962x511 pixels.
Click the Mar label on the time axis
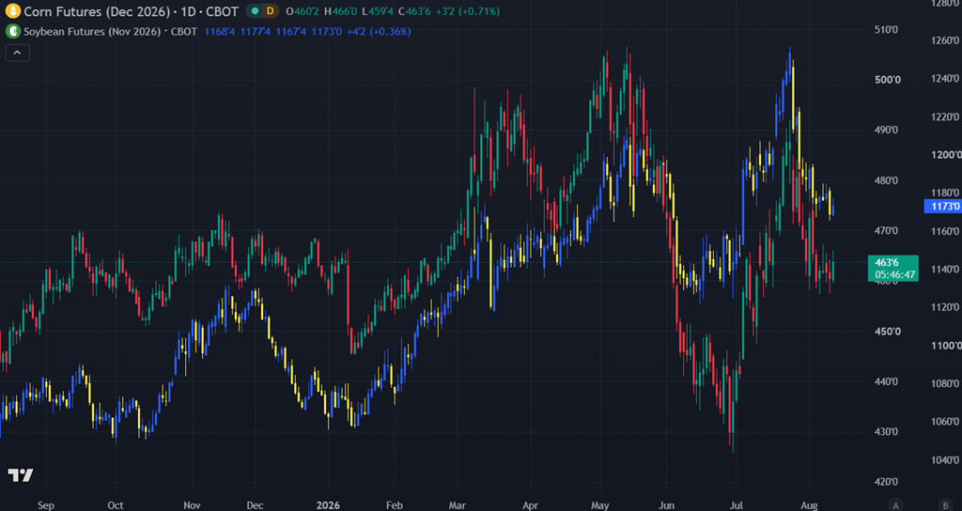(x=458, y=505)
